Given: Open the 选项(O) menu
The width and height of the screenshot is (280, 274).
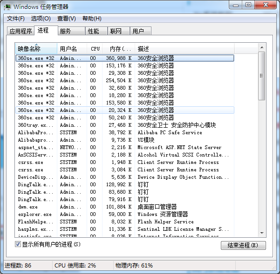Looking at the screenshot, I should [41, 18].
